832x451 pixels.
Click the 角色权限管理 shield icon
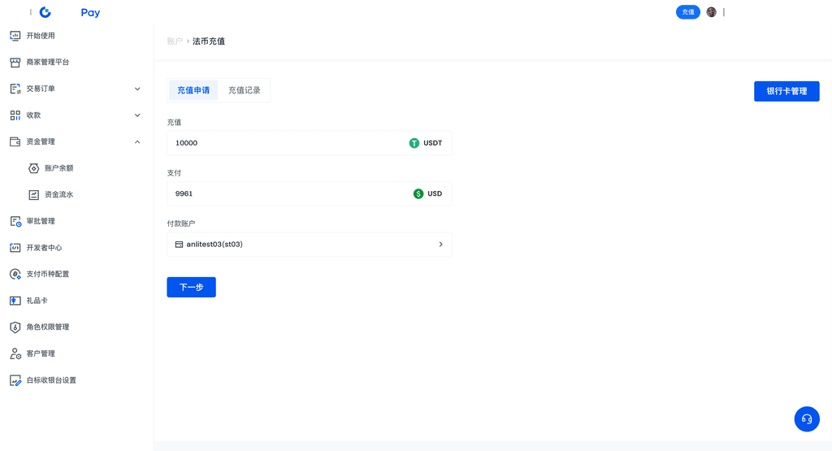[x=15, y=327]
